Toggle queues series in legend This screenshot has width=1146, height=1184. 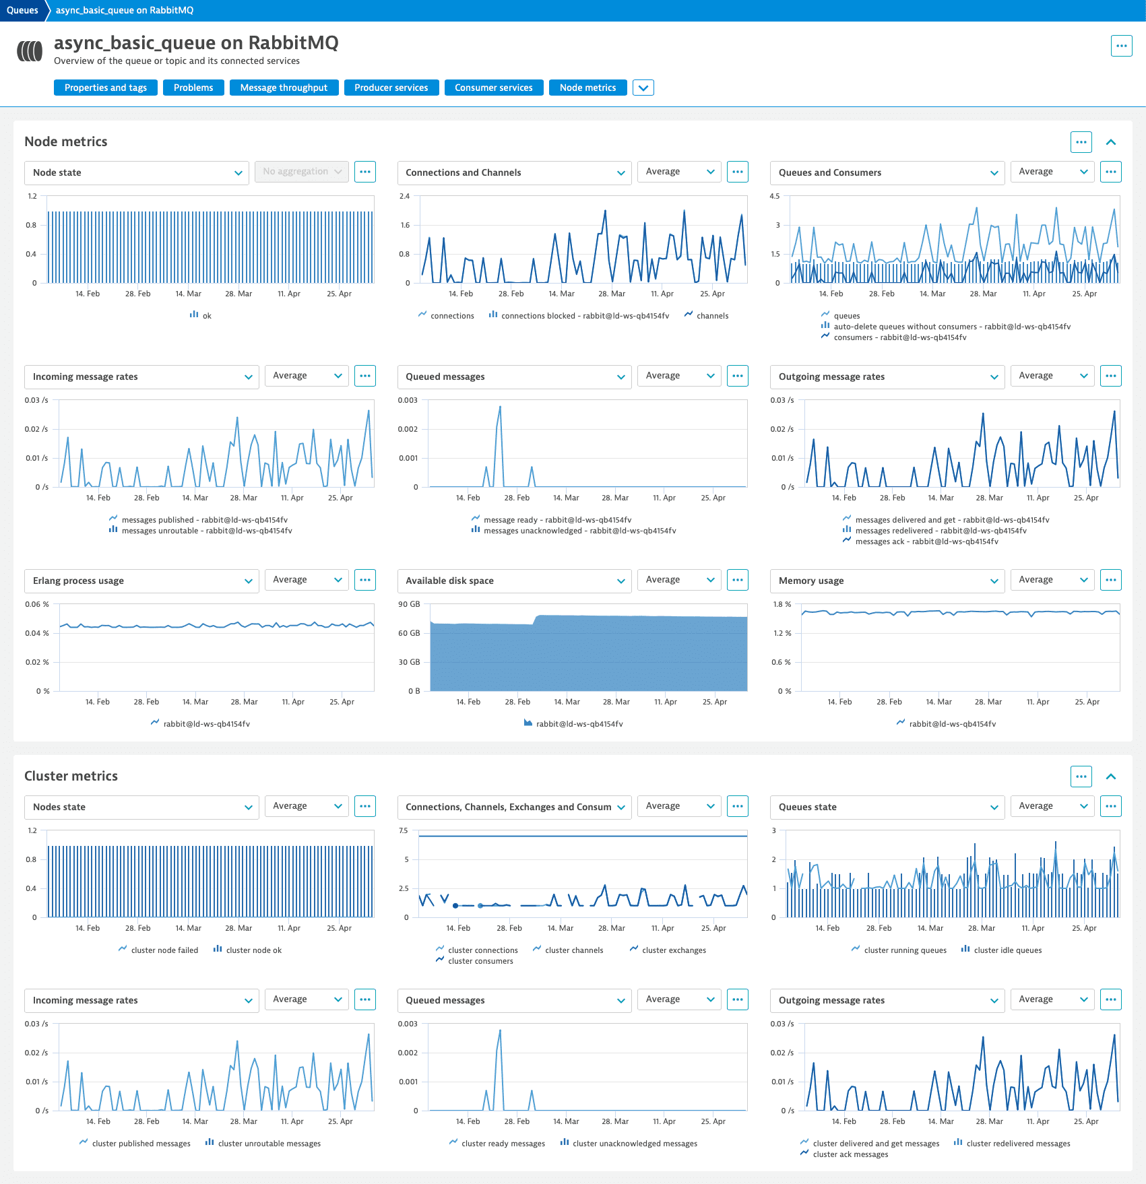coord(841,315)
